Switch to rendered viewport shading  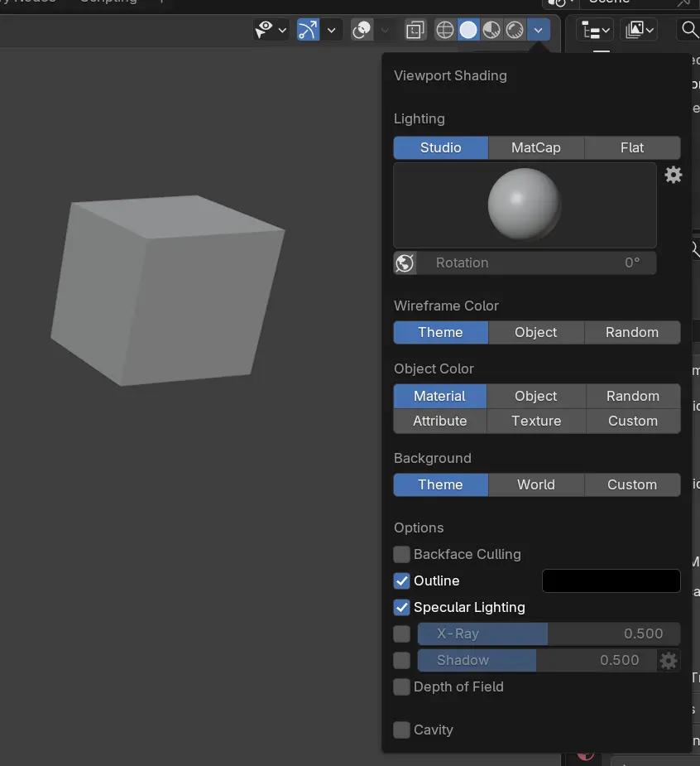[515, 31]
